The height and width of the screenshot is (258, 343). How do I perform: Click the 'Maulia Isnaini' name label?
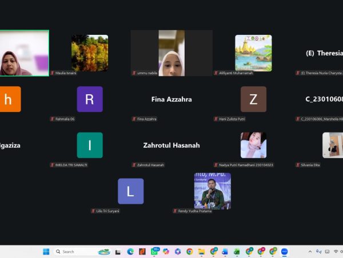click(66, 73)
